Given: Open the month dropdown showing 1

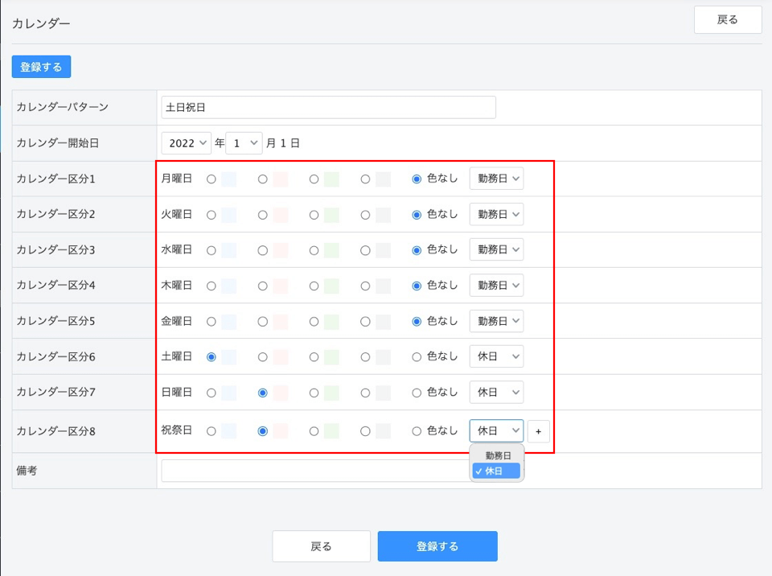Looking at the screenshot, I should pos(244,143).
